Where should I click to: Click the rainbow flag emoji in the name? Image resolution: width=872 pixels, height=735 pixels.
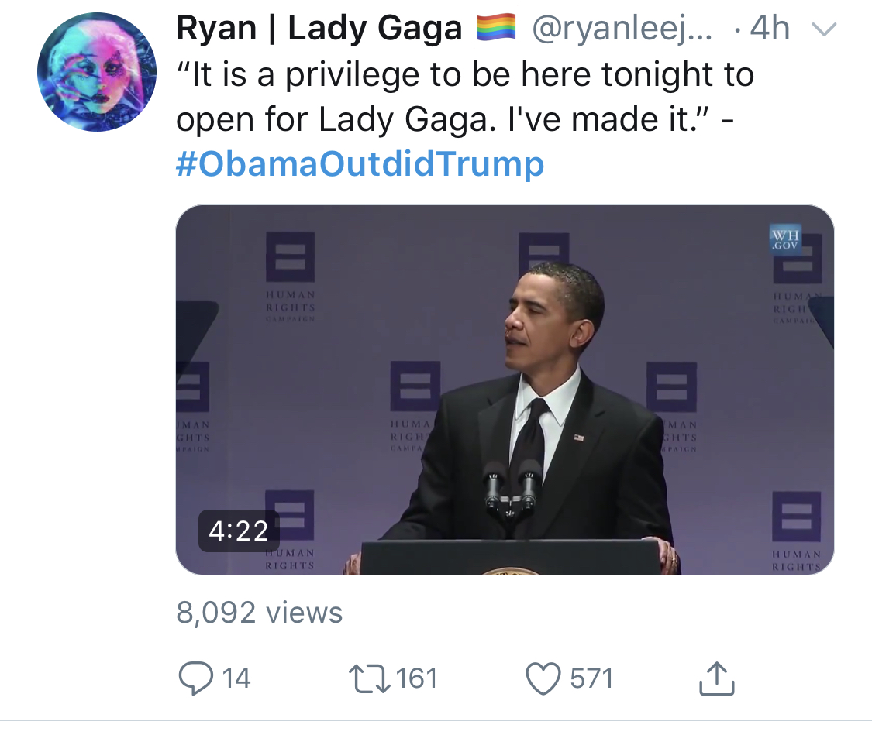coord(497,29)
